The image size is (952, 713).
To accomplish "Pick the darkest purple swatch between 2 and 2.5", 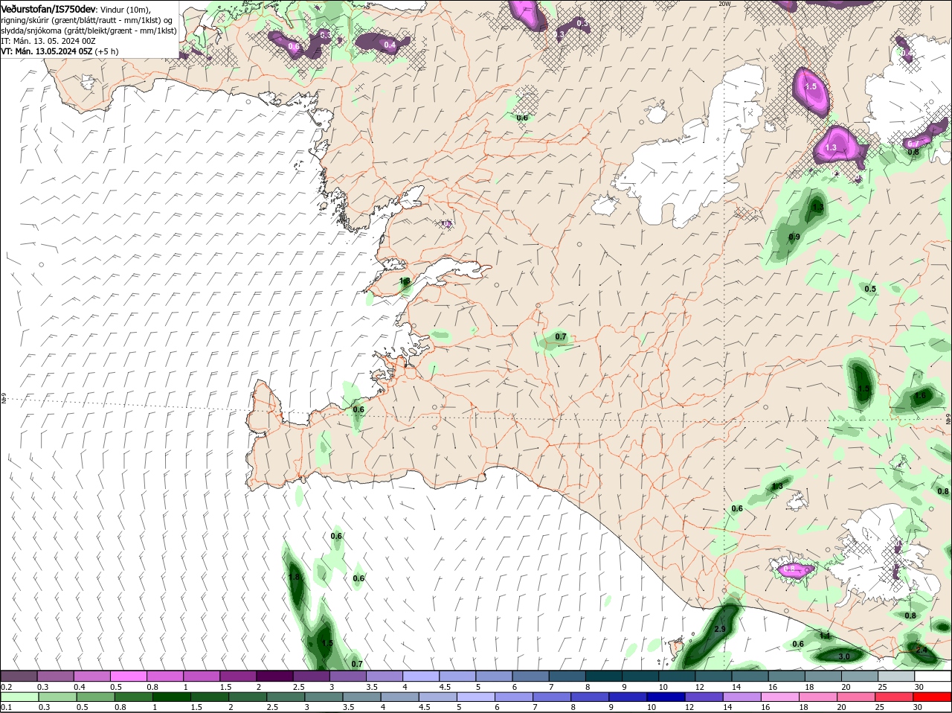I will click(274, 676).
